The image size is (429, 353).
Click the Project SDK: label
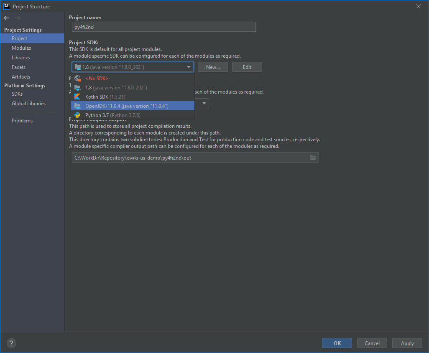tap(84, 42)
